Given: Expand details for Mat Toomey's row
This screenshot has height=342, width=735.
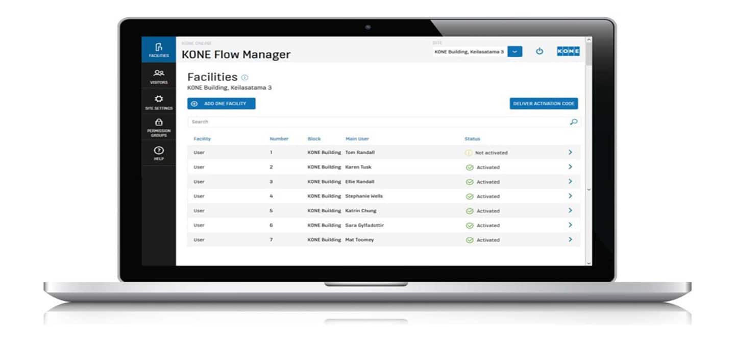Looking at the screenshot, I should tap(571, 239).
